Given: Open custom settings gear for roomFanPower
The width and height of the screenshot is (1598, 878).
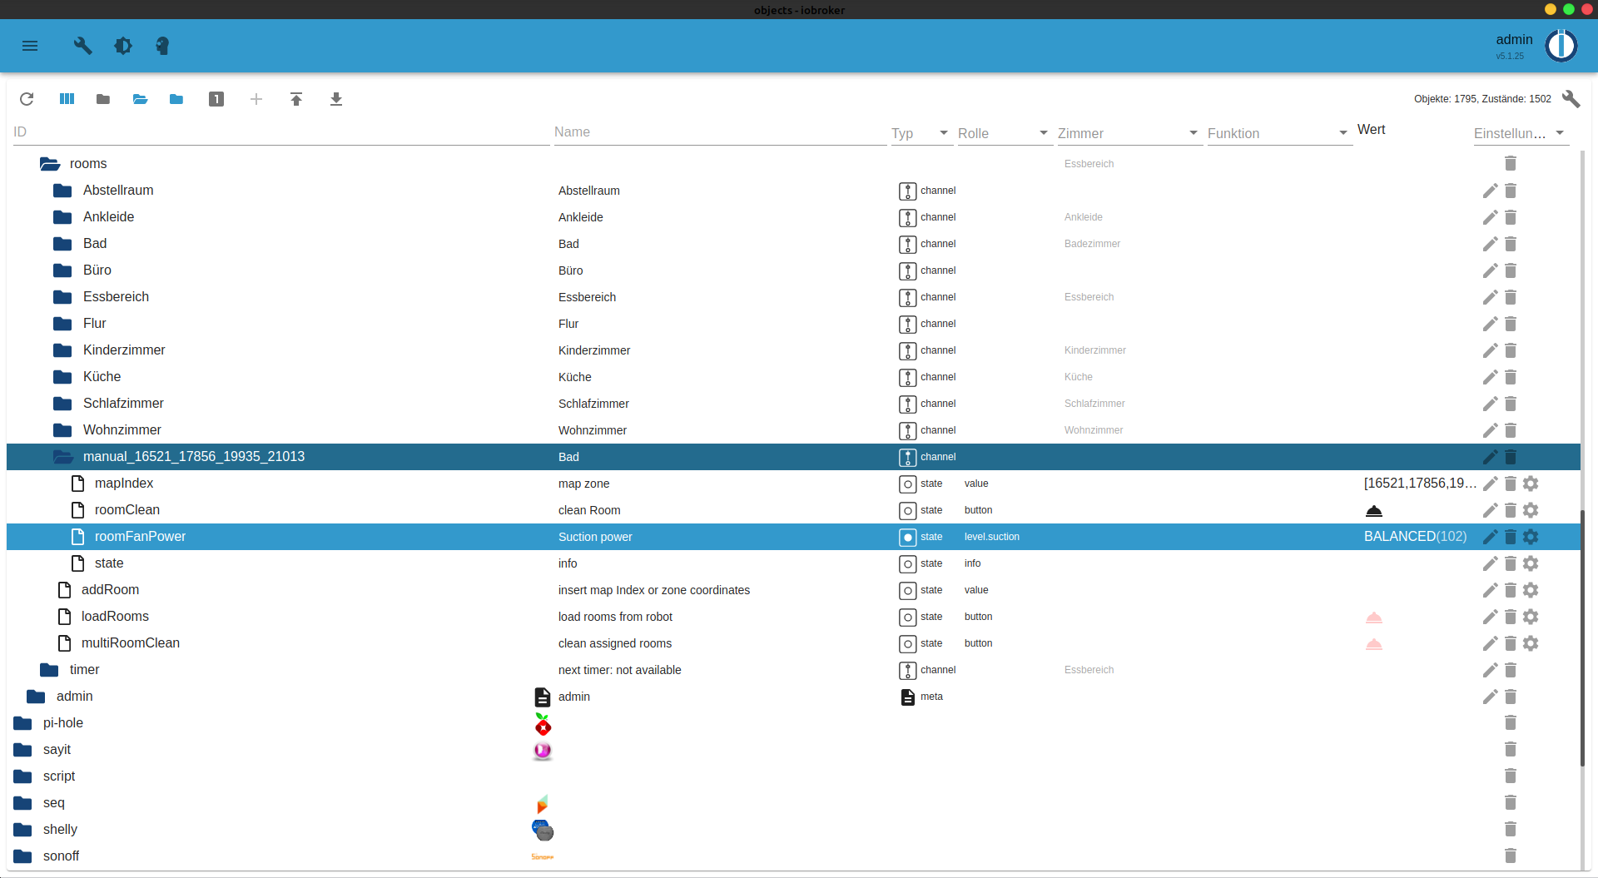Looking at the screenshot, I should [x=1531, y=537].
